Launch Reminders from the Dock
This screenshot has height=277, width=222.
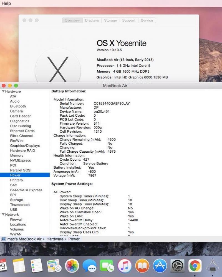(36, 266)
